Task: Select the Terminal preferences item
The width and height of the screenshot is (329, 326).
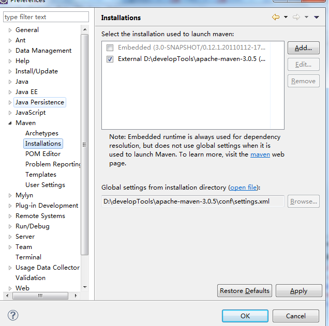Action: tap(28, 257)
